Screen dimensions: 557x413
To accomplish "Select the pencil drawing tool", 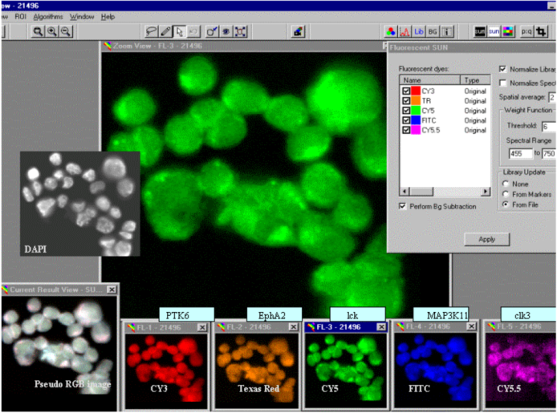I will tap(165, 31).
